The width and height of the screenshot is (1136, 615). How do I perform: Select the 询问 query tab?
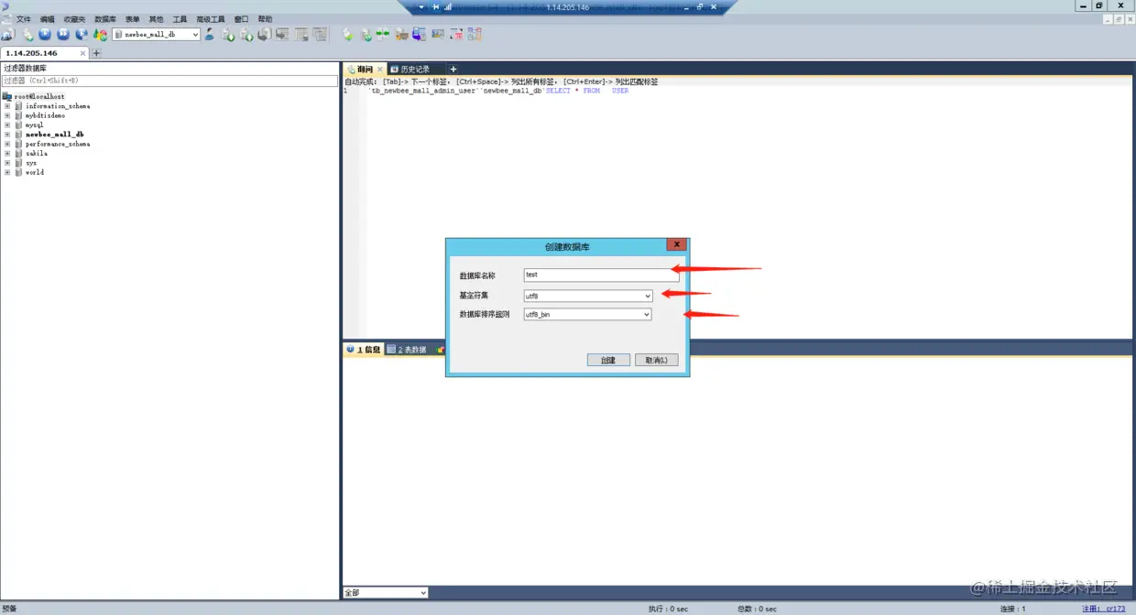click(364, 70)
